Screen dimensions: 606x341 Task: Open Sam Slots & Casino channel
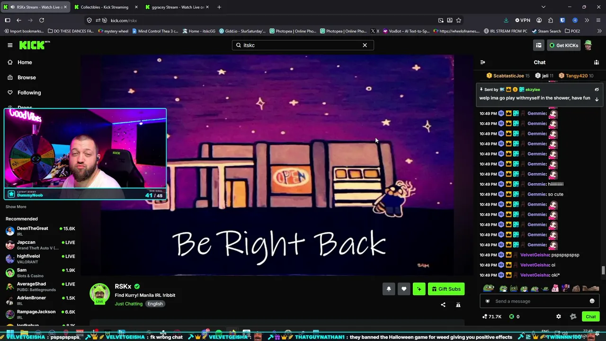[40, 273]
